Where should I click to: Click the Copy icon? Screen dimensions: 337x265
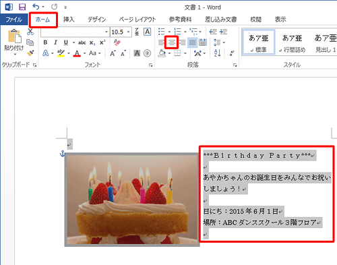pos(30,42)
